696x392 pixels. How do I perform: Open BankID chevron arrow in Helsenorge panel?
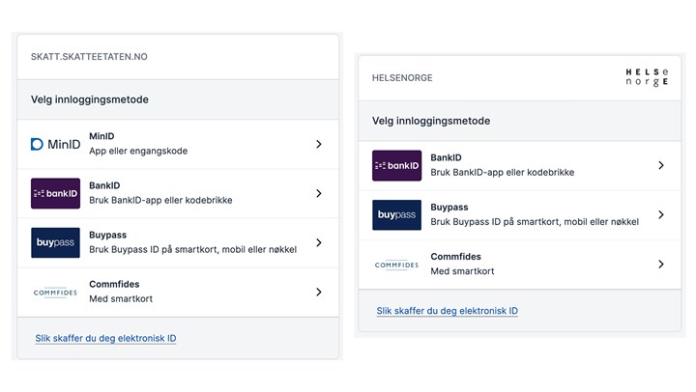pyautogui.click(x=661, y=165)
